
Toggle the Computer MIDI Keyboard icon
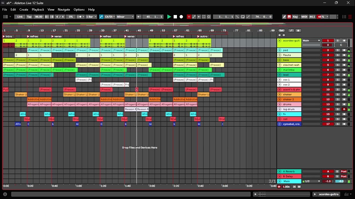tap(289, 17)
